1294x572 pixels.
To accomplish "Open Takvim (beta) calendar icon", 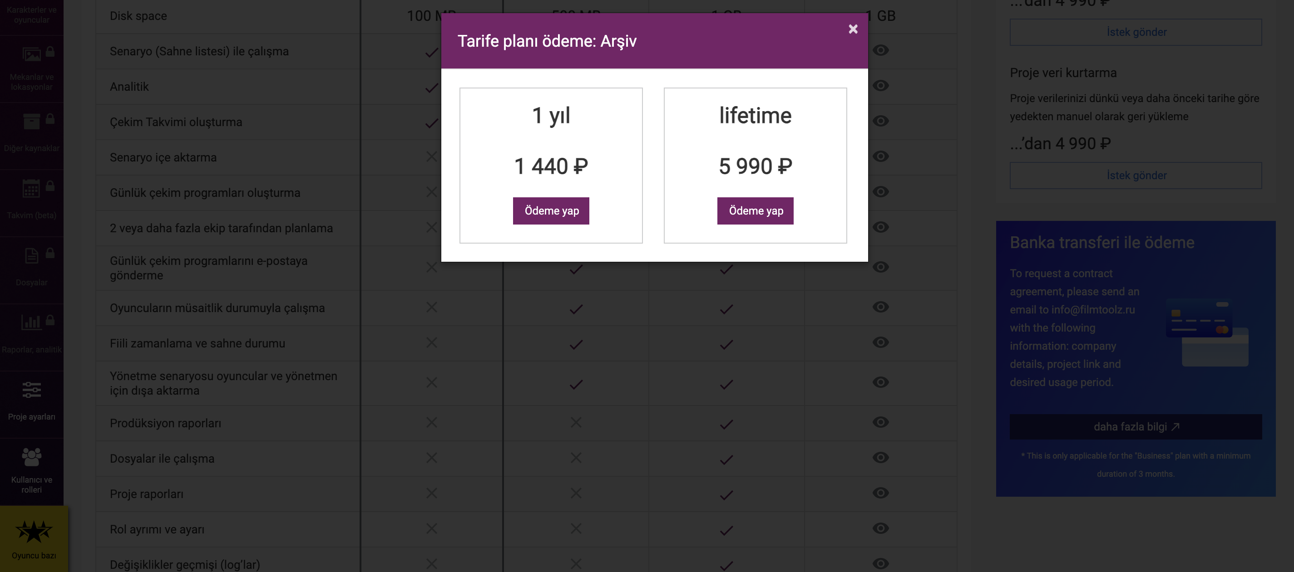I will (31, 188).
